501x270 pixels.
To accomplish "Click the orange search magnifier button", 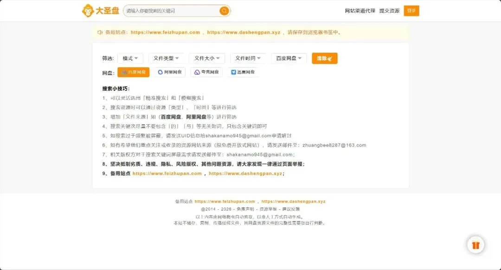I will (x=225, y=11).
